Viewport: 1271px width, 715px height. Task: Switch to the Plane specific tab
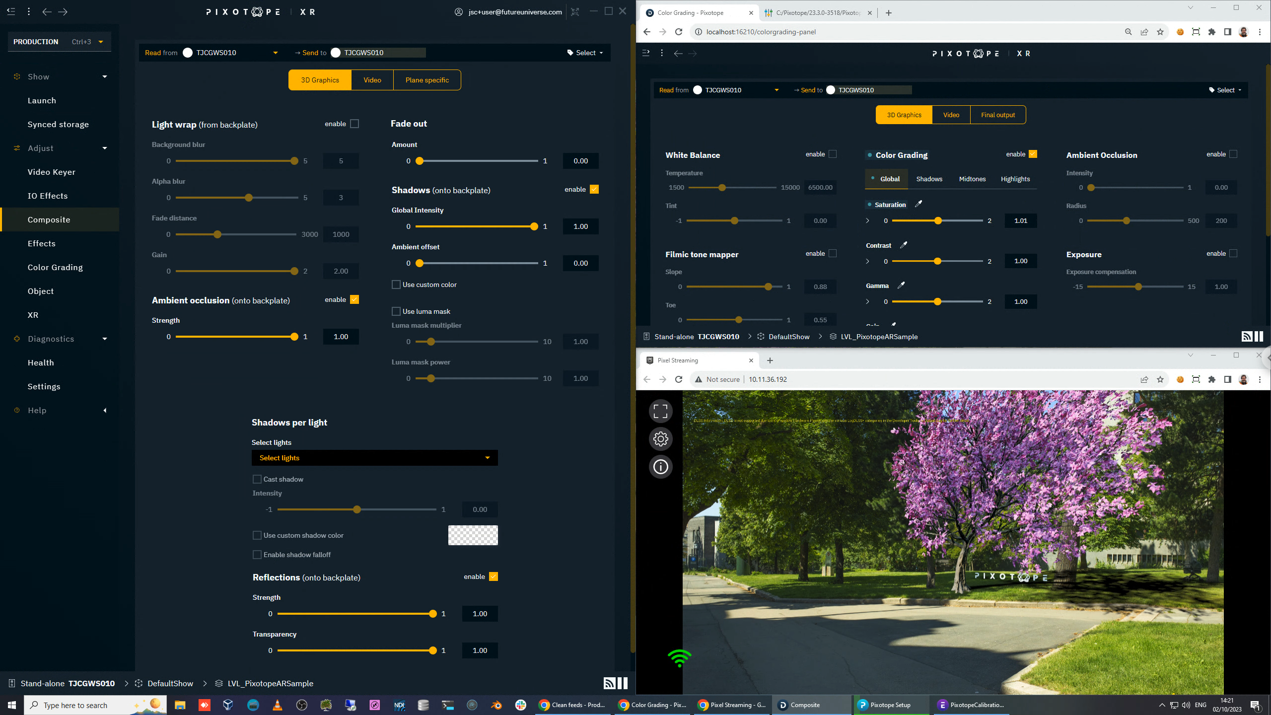pos(426,80)
